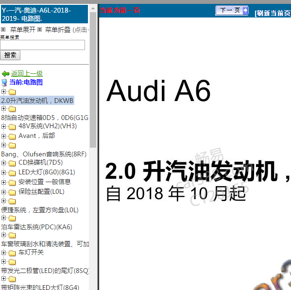The image size is (291, 290).
Task: Click 菜单展开 to expand all menus
Action: (23, 30)
